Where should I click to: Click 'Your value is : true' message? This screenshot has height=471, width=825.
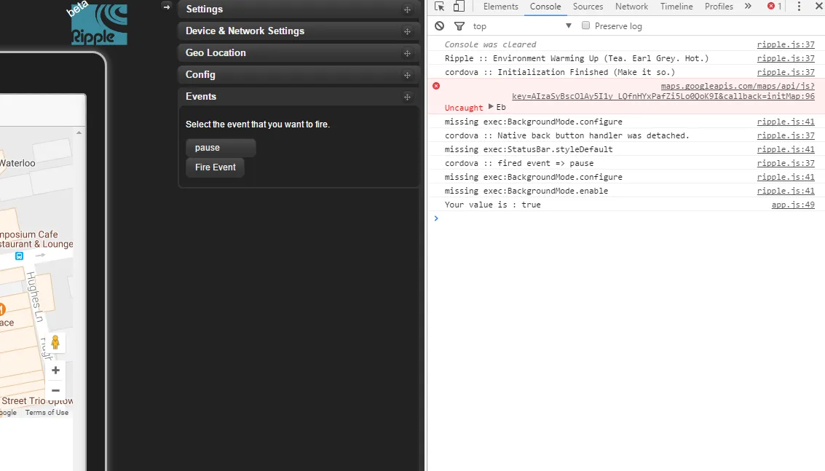pos(492,205)
